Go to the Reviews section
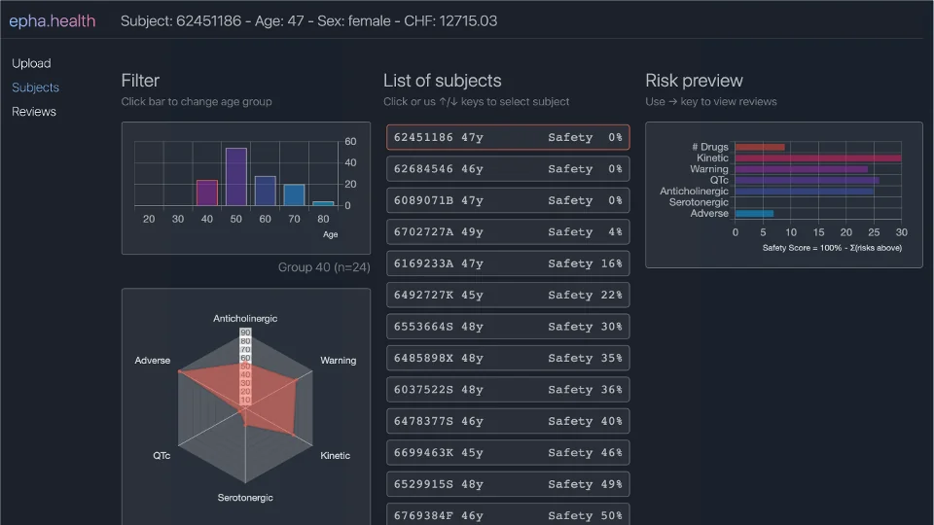The width and height of the screenshot is (934, 525). tap(34, 111)
